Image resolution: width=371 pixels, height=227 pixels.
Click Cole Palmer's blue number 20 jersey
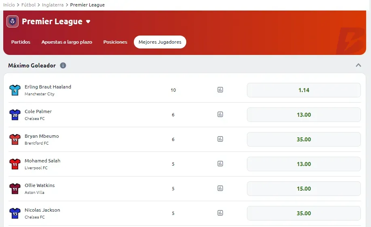click(15, 115)
